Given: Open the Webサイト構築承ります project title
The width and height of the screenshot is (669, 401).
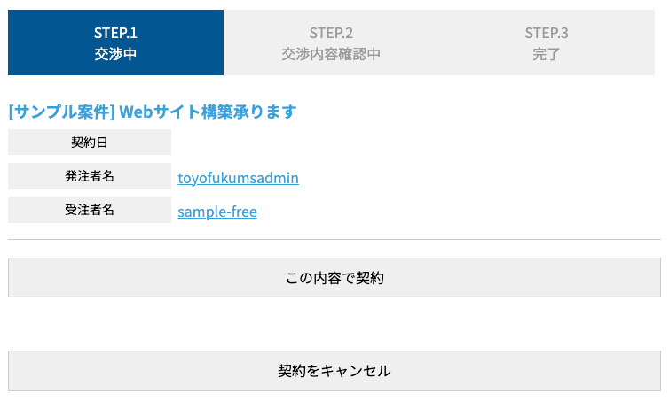Looking at the screenshot, I should [208, 112].
